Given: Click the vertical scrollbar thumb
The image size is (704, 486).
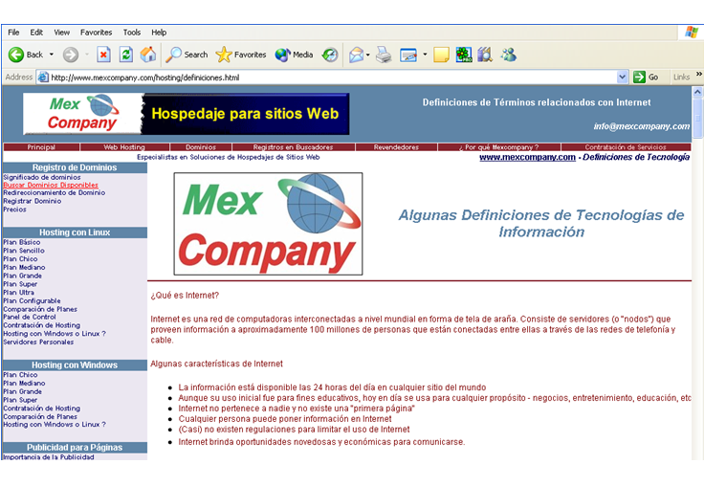Looking at the screenshot, I should 697,118.
